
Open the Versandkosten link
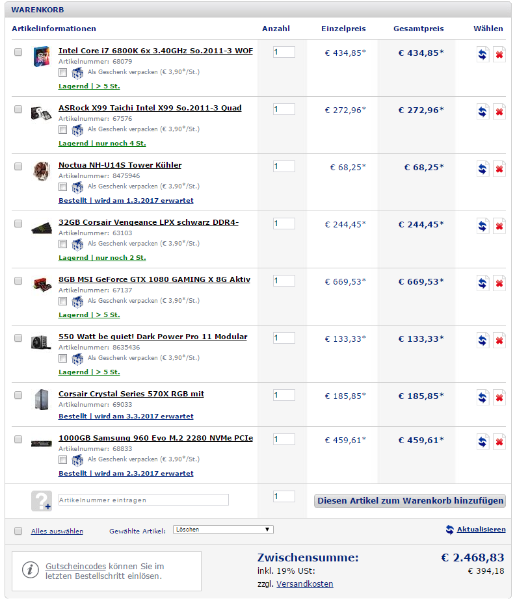coord(305,584)
